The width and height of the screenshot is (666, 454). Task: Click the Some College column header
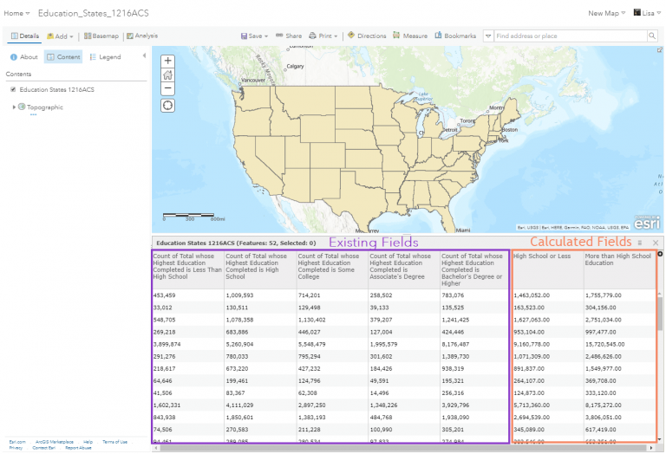[332, 269]
